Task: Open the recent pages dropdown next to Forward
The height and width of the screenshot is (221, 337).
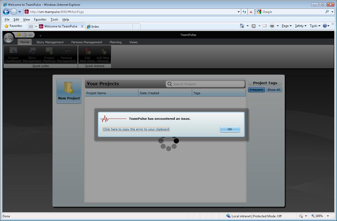Action: pos(20,12)
